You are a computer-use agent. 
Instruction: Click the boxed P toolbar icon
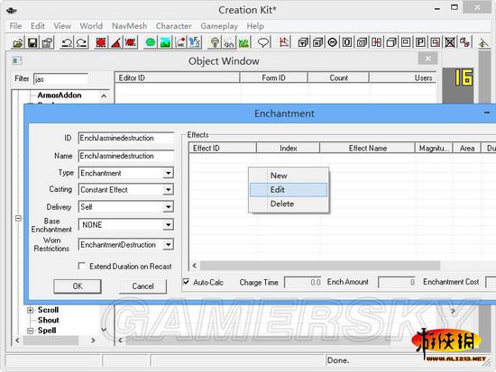tap(420, 42)
